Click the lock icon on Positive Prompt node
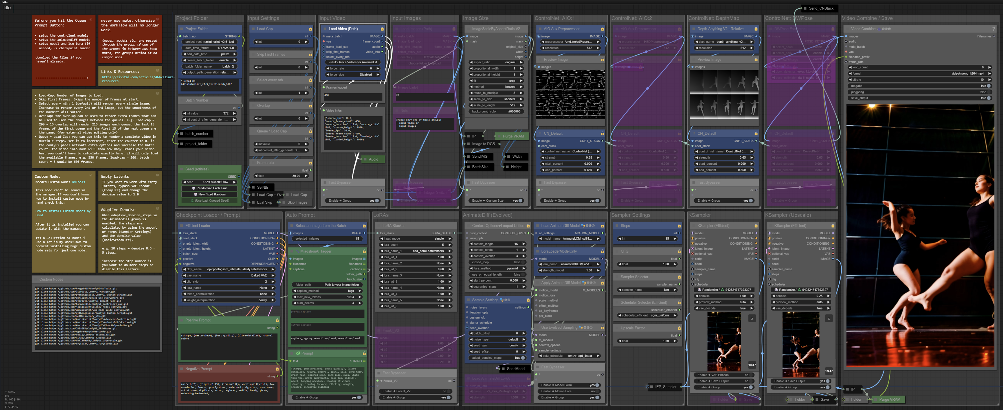This screenshot has width=1003, height=410. click(277, 320)
